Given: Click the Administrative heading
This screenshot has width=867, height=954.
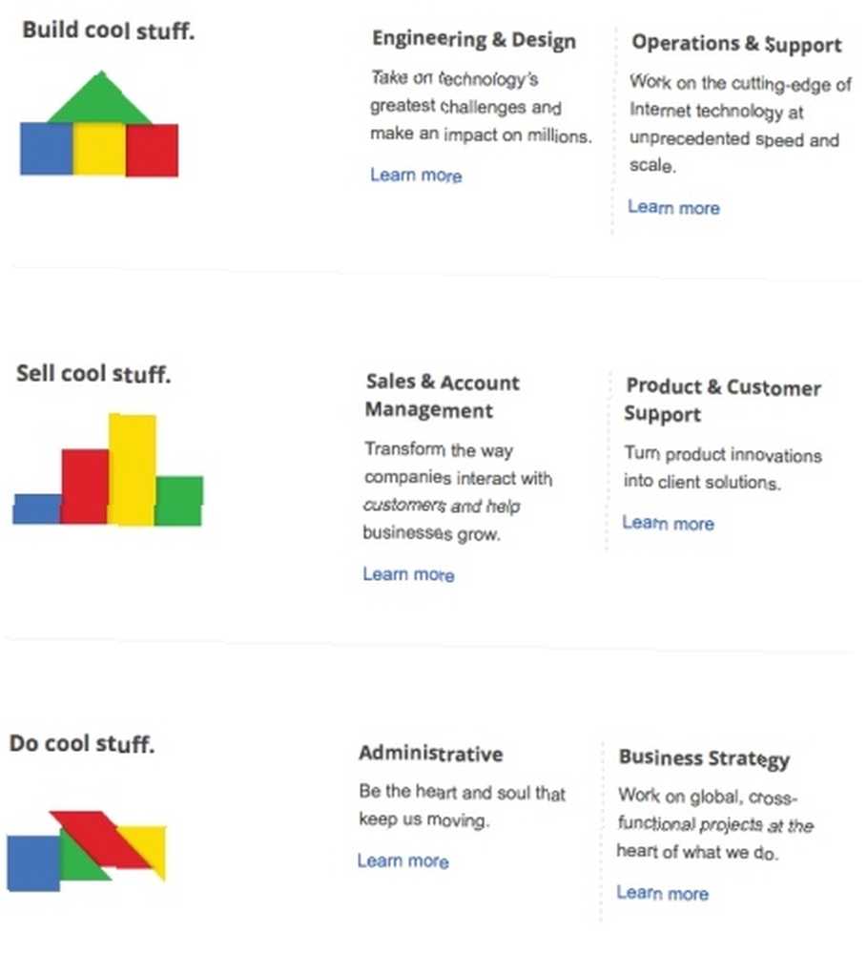Looking at the screenshot, I should 431,754.
